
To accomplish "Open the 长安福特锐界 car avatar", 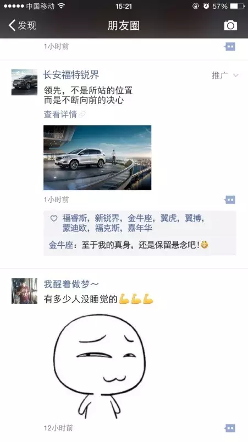I will pyautogui.click(x=24, y=82).
